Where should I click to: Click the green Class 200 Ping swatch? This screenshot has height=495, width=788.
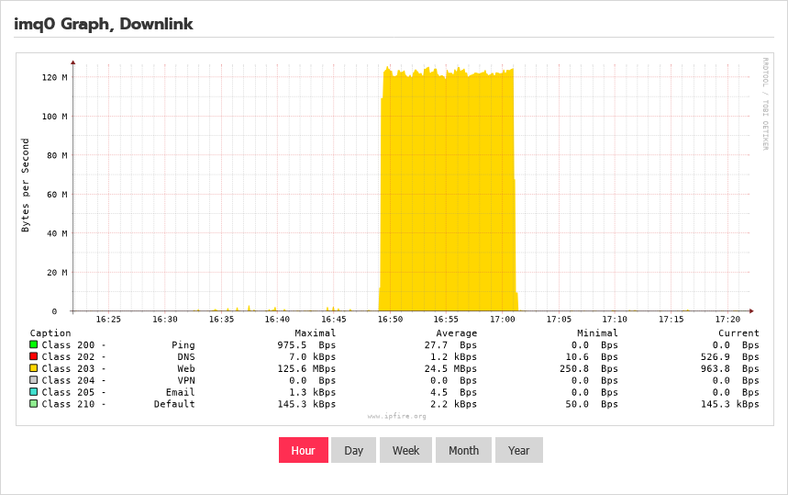tap(34, 344)
